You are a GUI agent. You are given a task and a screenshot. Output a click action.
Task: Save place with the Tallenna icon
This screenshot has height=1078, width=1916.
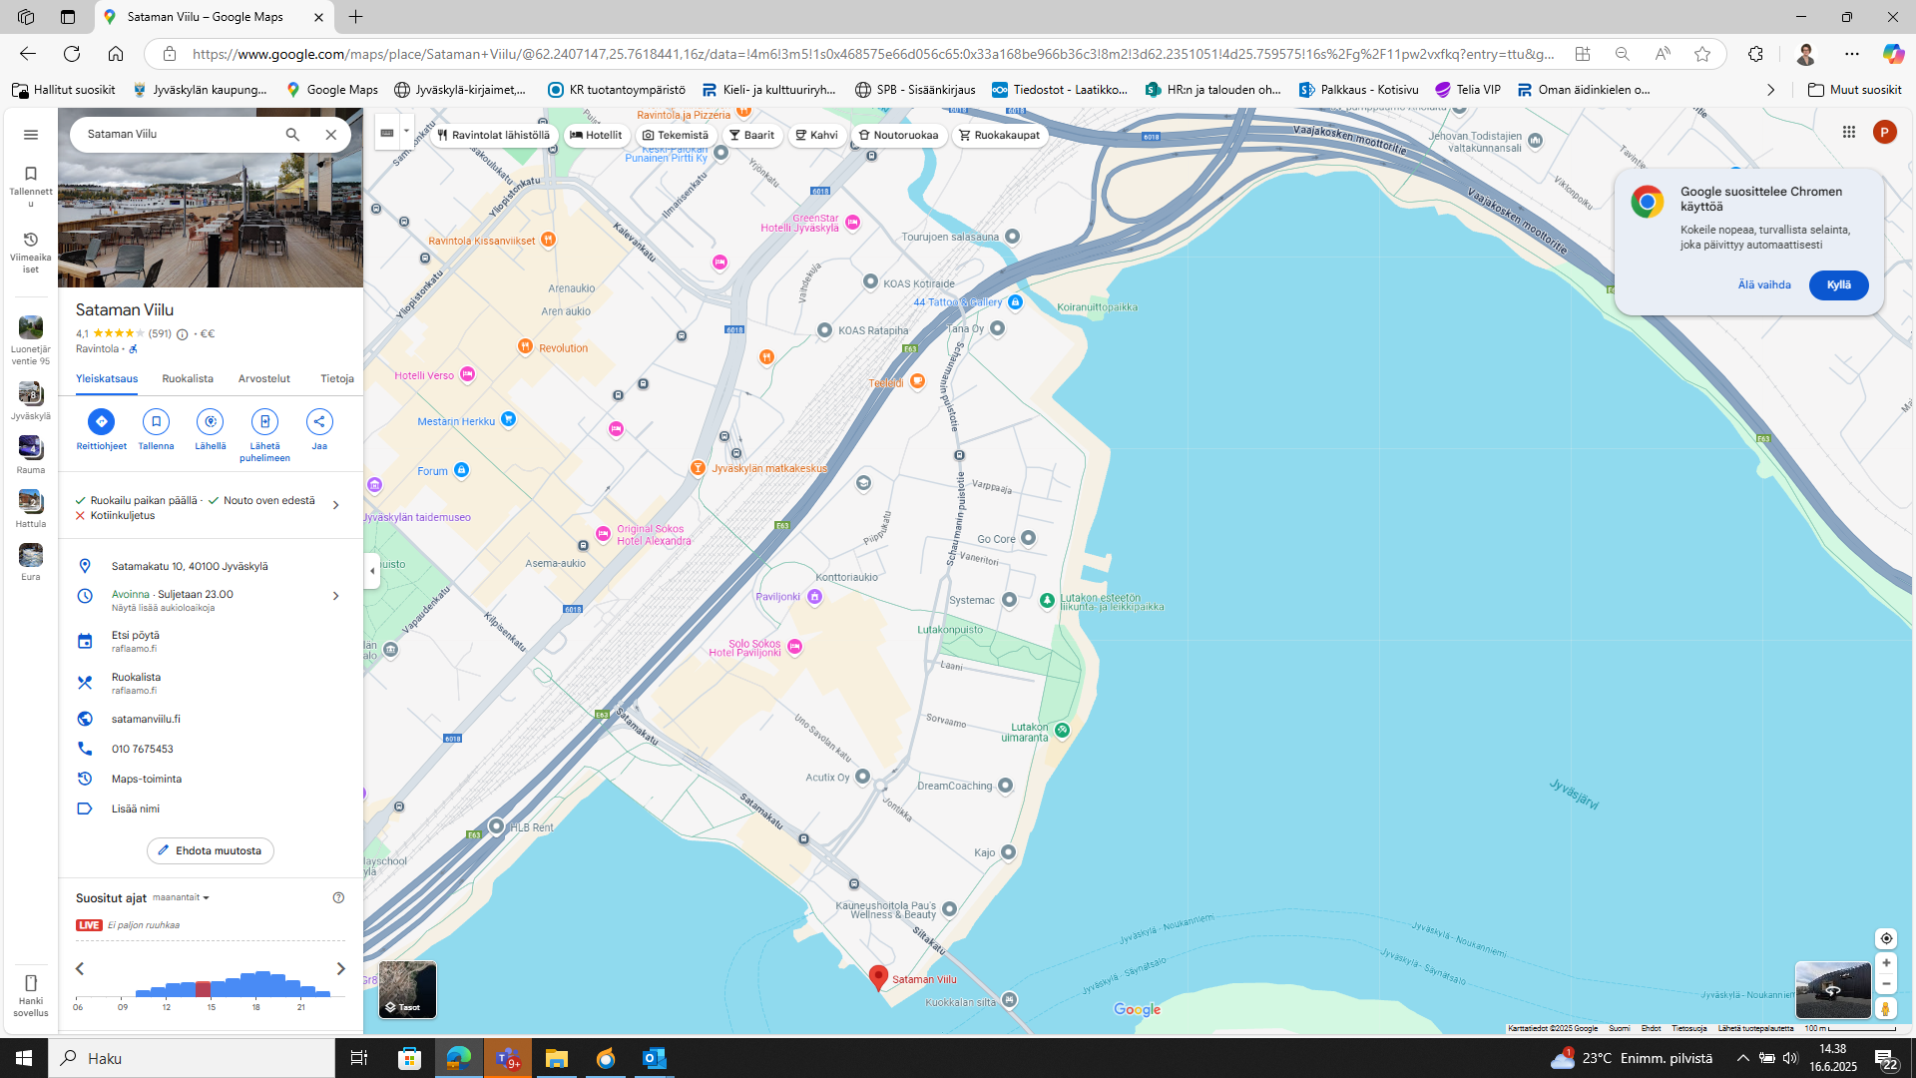[156, 421]
